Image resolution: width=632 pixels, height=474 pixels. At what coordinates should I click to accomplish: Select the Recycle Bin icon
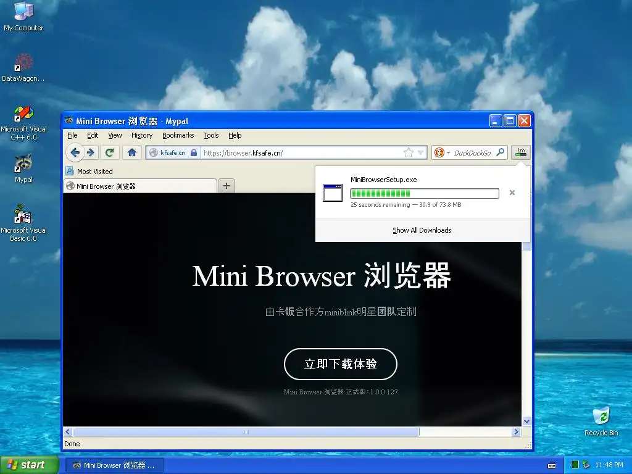(x=601, y=422)
